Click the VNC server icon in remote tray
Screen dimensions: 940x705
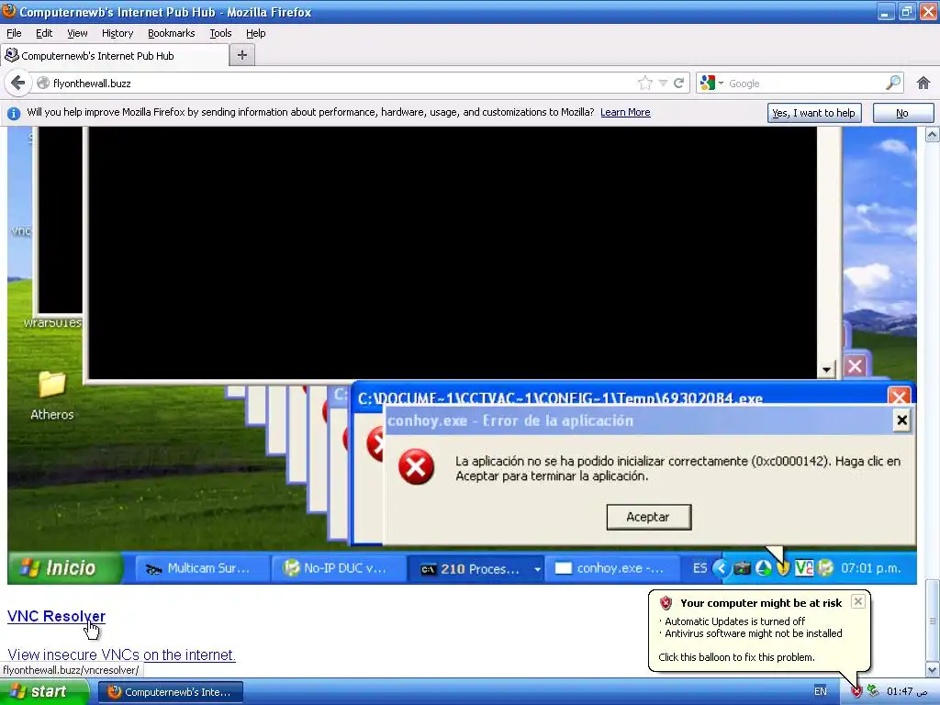pyautogui.click(x=803, y=567)
